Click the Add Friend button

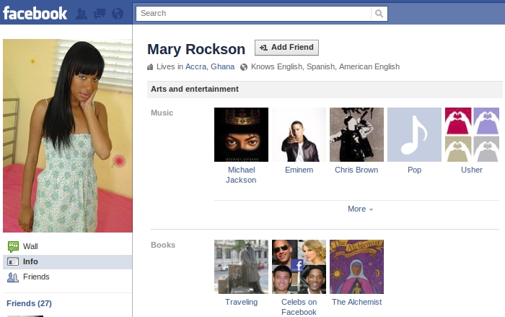pyautogui.click(x=286, y=48)
